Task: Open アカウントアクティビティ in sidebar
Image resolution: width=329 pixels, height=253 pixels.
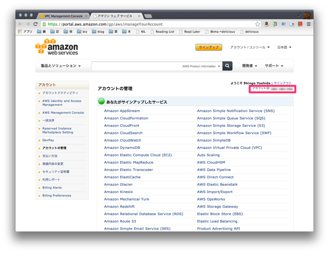Action: 60,93
